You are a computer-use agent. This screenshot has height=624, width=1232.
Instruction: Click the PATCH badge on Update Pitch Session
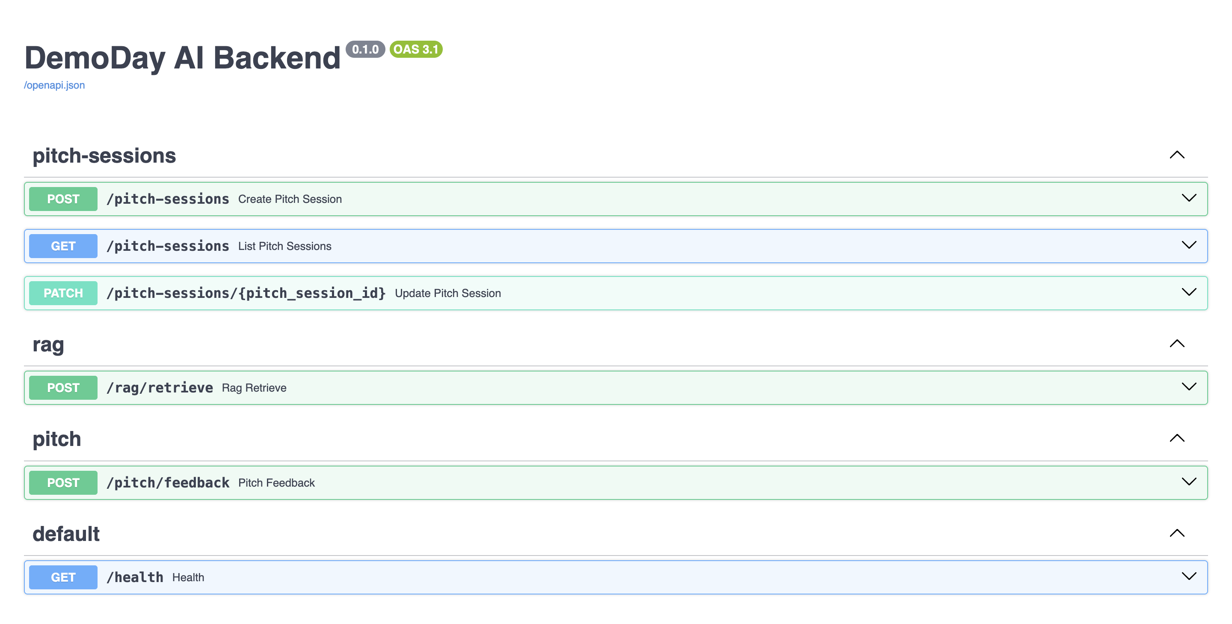[62, 293]
